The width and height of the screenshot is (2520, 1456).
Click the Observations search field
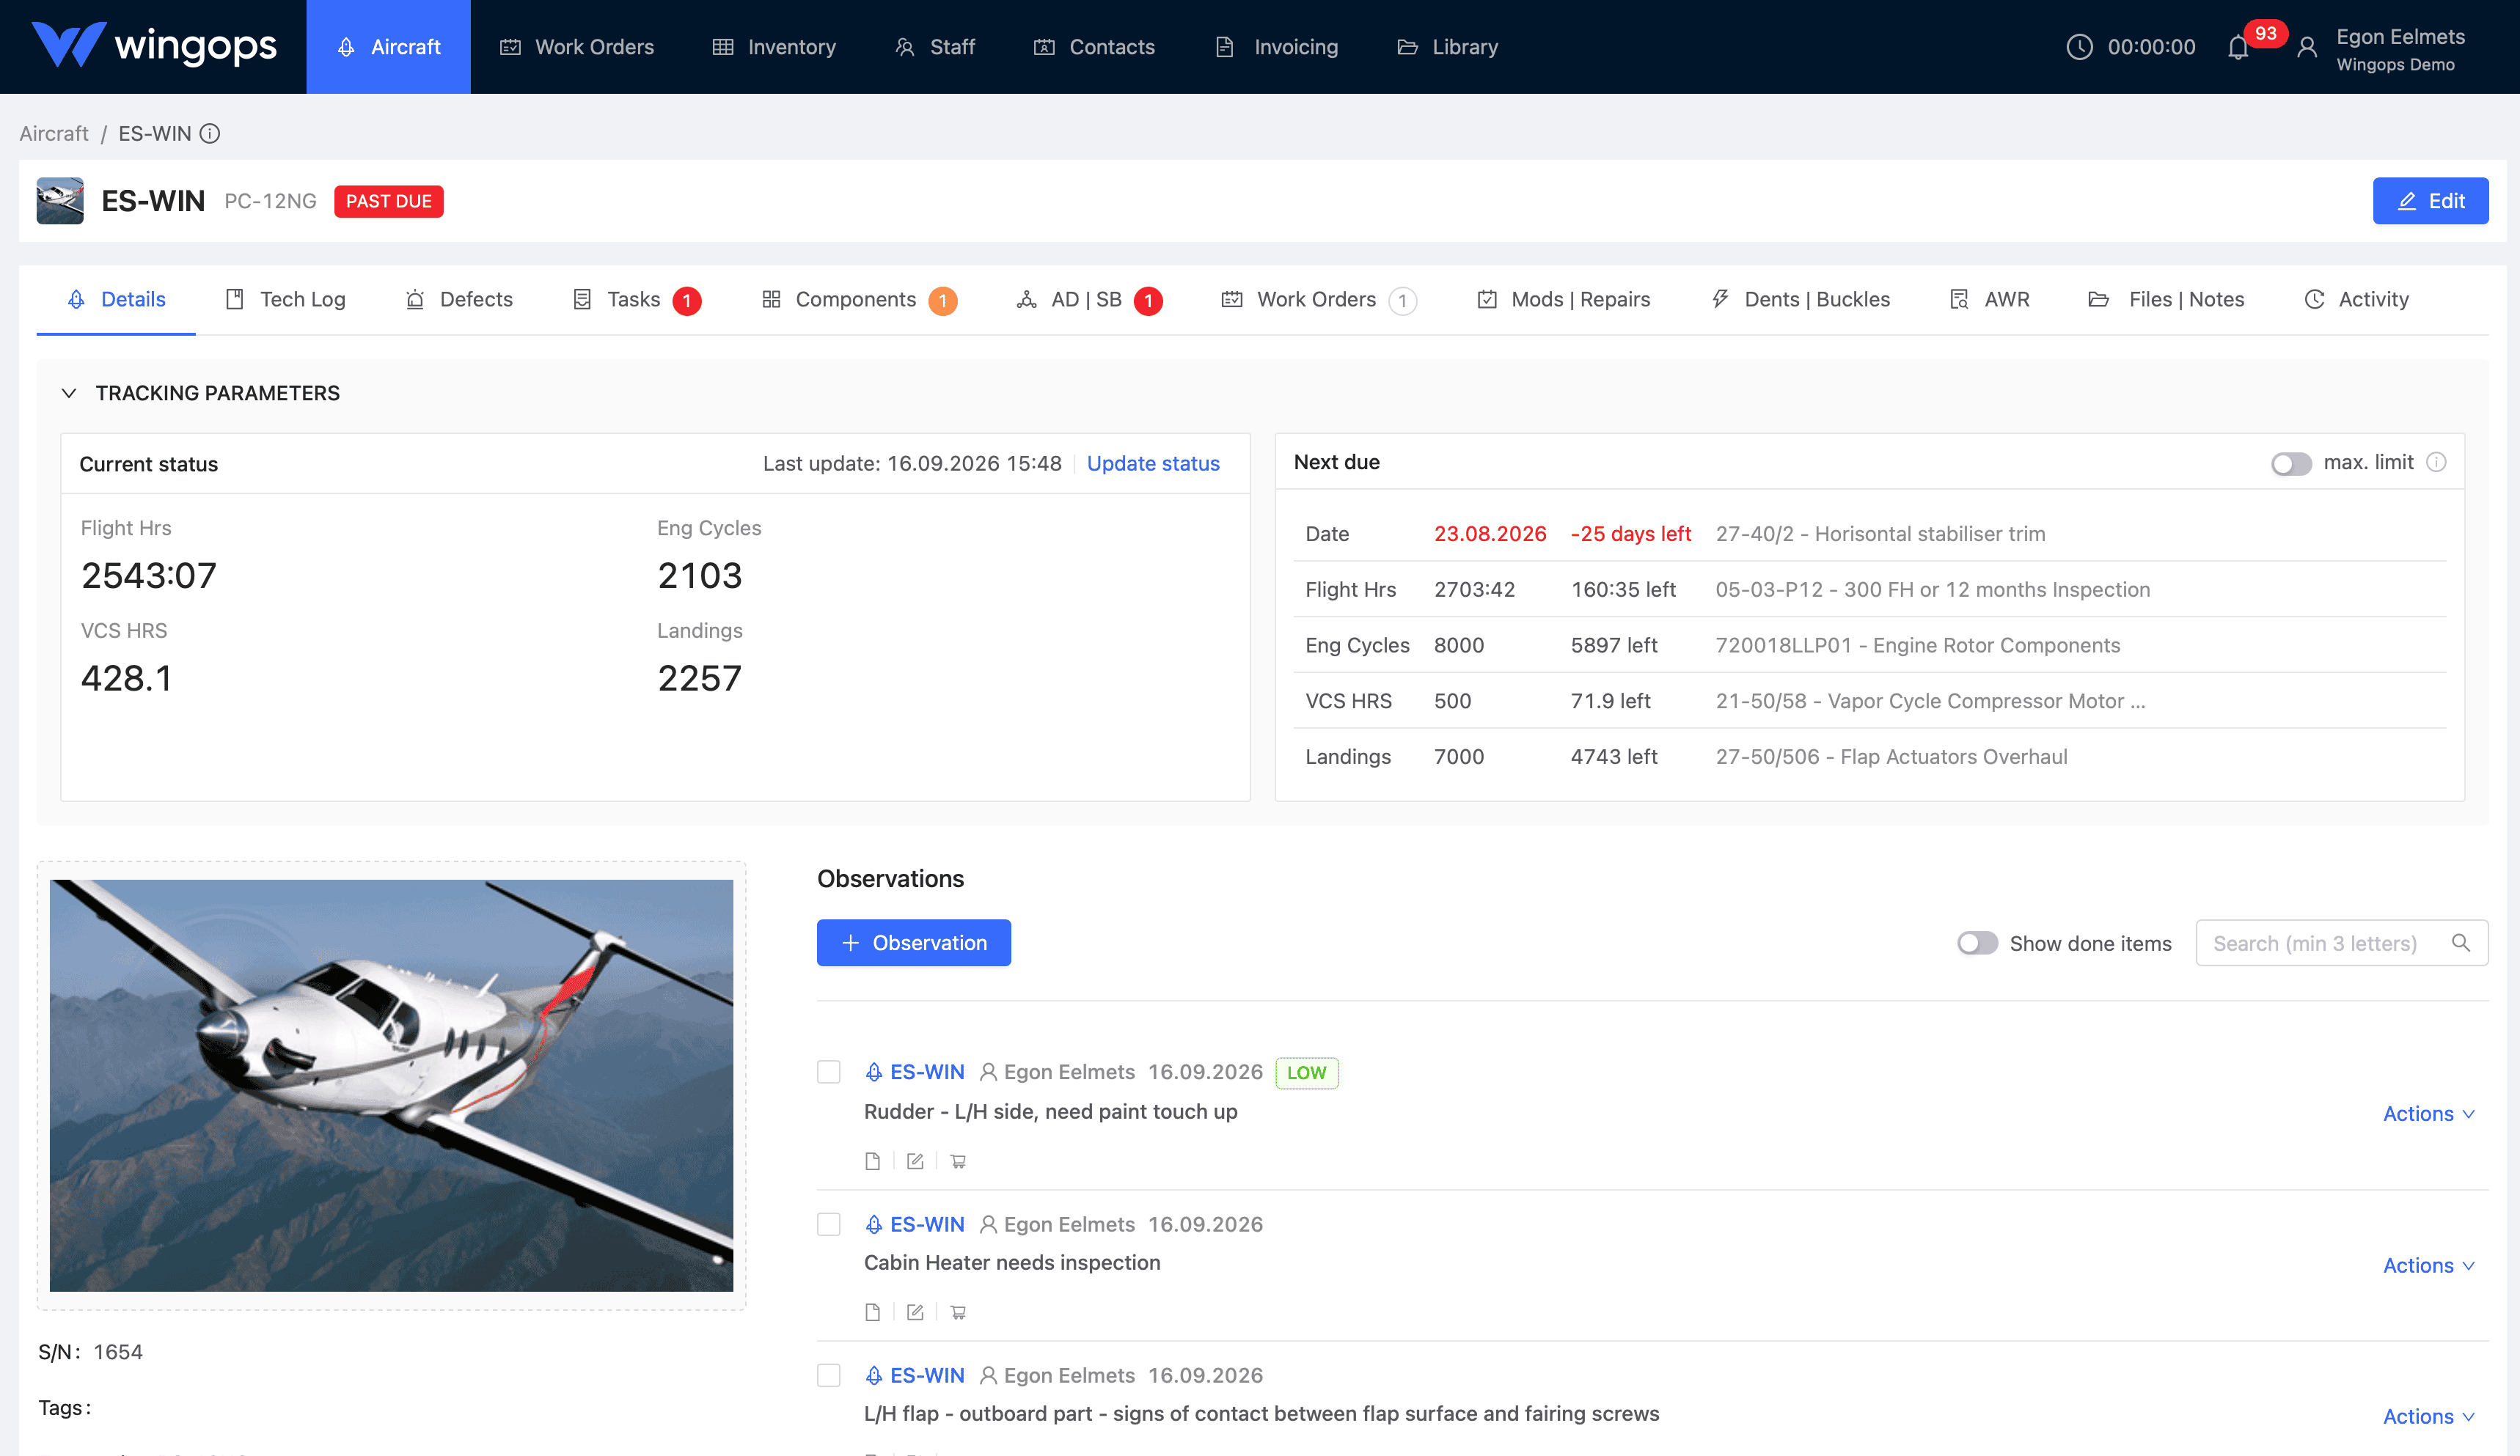[2341, 942]
